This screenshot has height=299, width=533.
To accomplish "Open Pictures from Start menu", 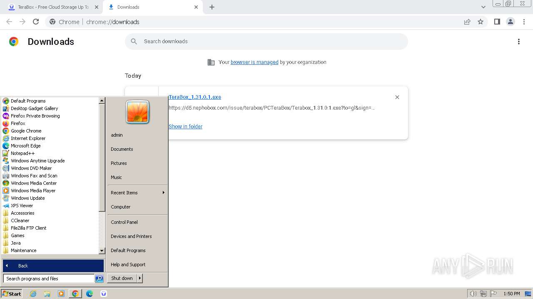I will click(x=119, y=163).
